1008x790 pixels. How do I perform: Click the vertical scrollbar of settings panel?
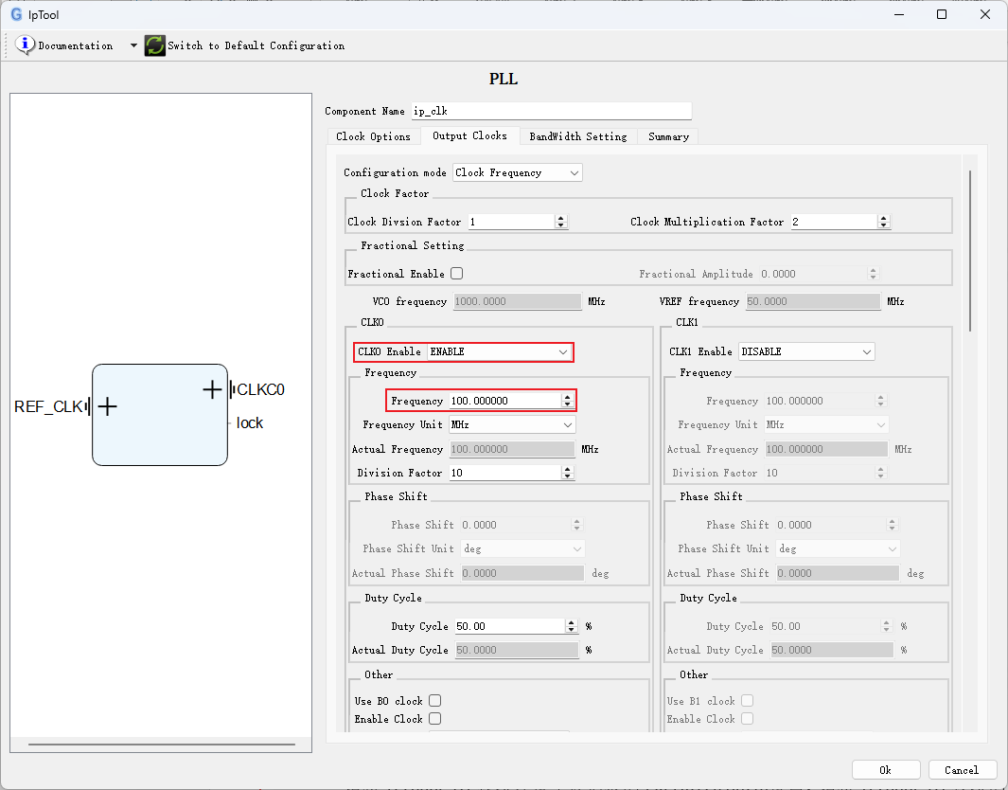point(970,251)
